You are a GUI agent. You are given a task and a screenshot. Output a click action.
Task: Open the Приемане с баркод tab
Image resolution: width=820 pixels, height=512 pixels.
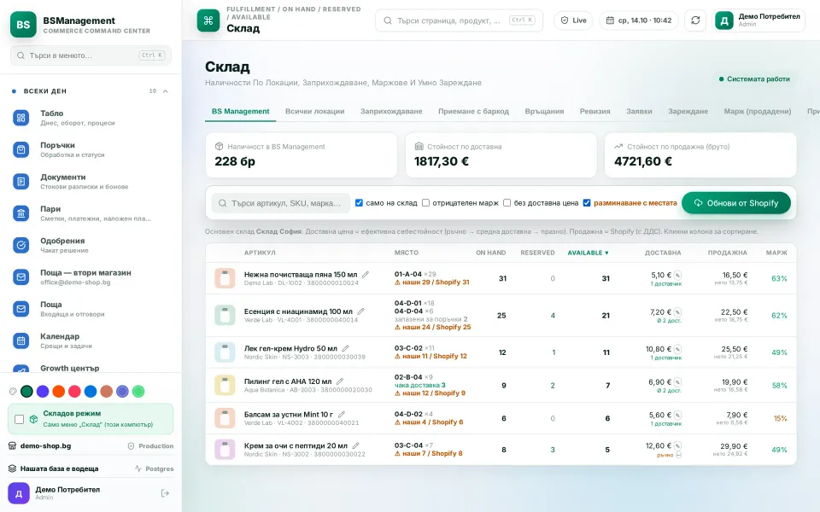click(473, 111)
